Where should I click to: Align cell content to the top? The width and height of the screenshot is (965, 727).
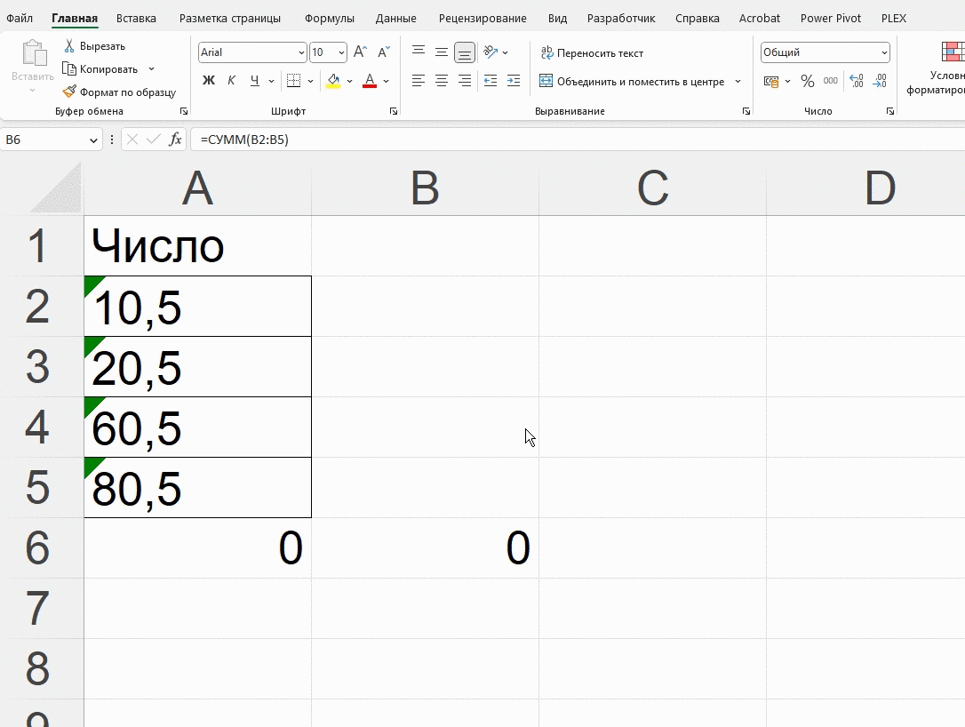pyautogui.click(x=419, y=52)
